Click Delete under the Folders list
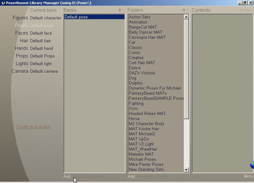Screen dimensions: 254x183 (x=162, y=176)
